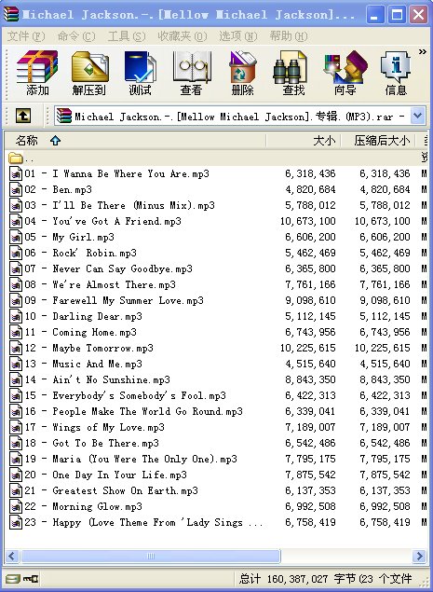Select file 04 - You've Got A Friend.mp3

(x=103, y=221)
